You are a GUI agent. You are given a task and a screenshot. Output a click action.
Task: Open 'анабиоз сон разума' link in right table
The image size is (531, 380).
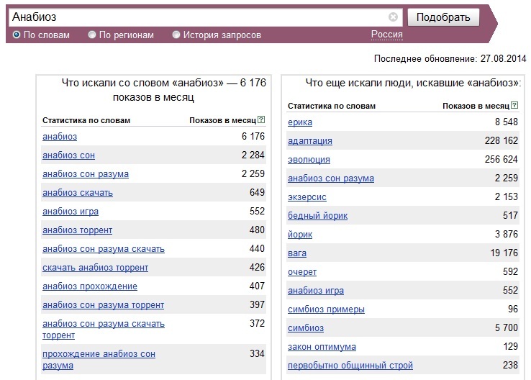(x=331, y=178)
